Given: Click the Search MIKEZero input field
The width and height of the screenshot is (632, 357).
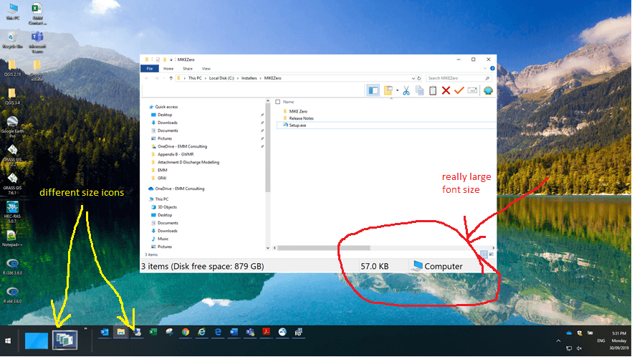Looking at the screenshot, I should (457, 77).
